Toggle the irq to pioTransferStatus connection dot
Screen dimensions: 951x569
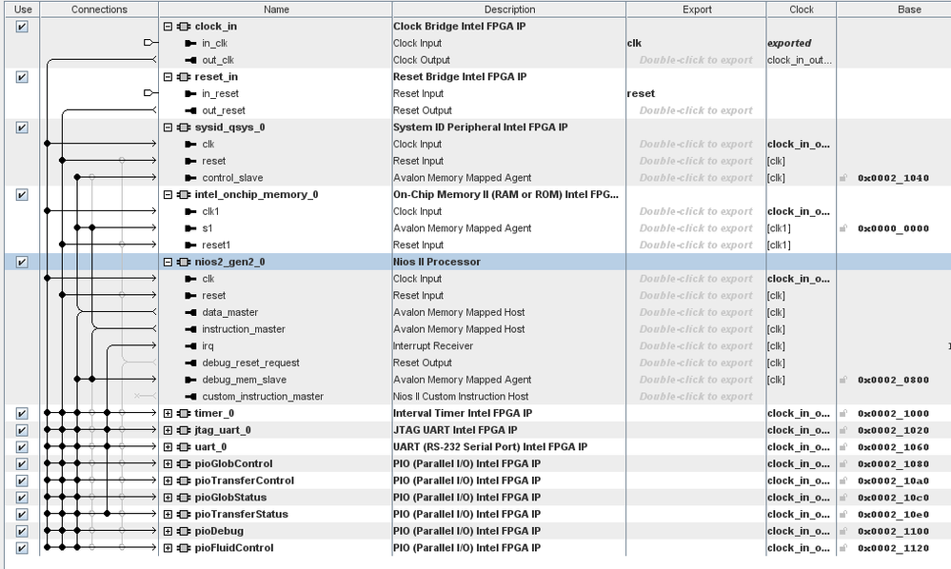tap(108, 514)
